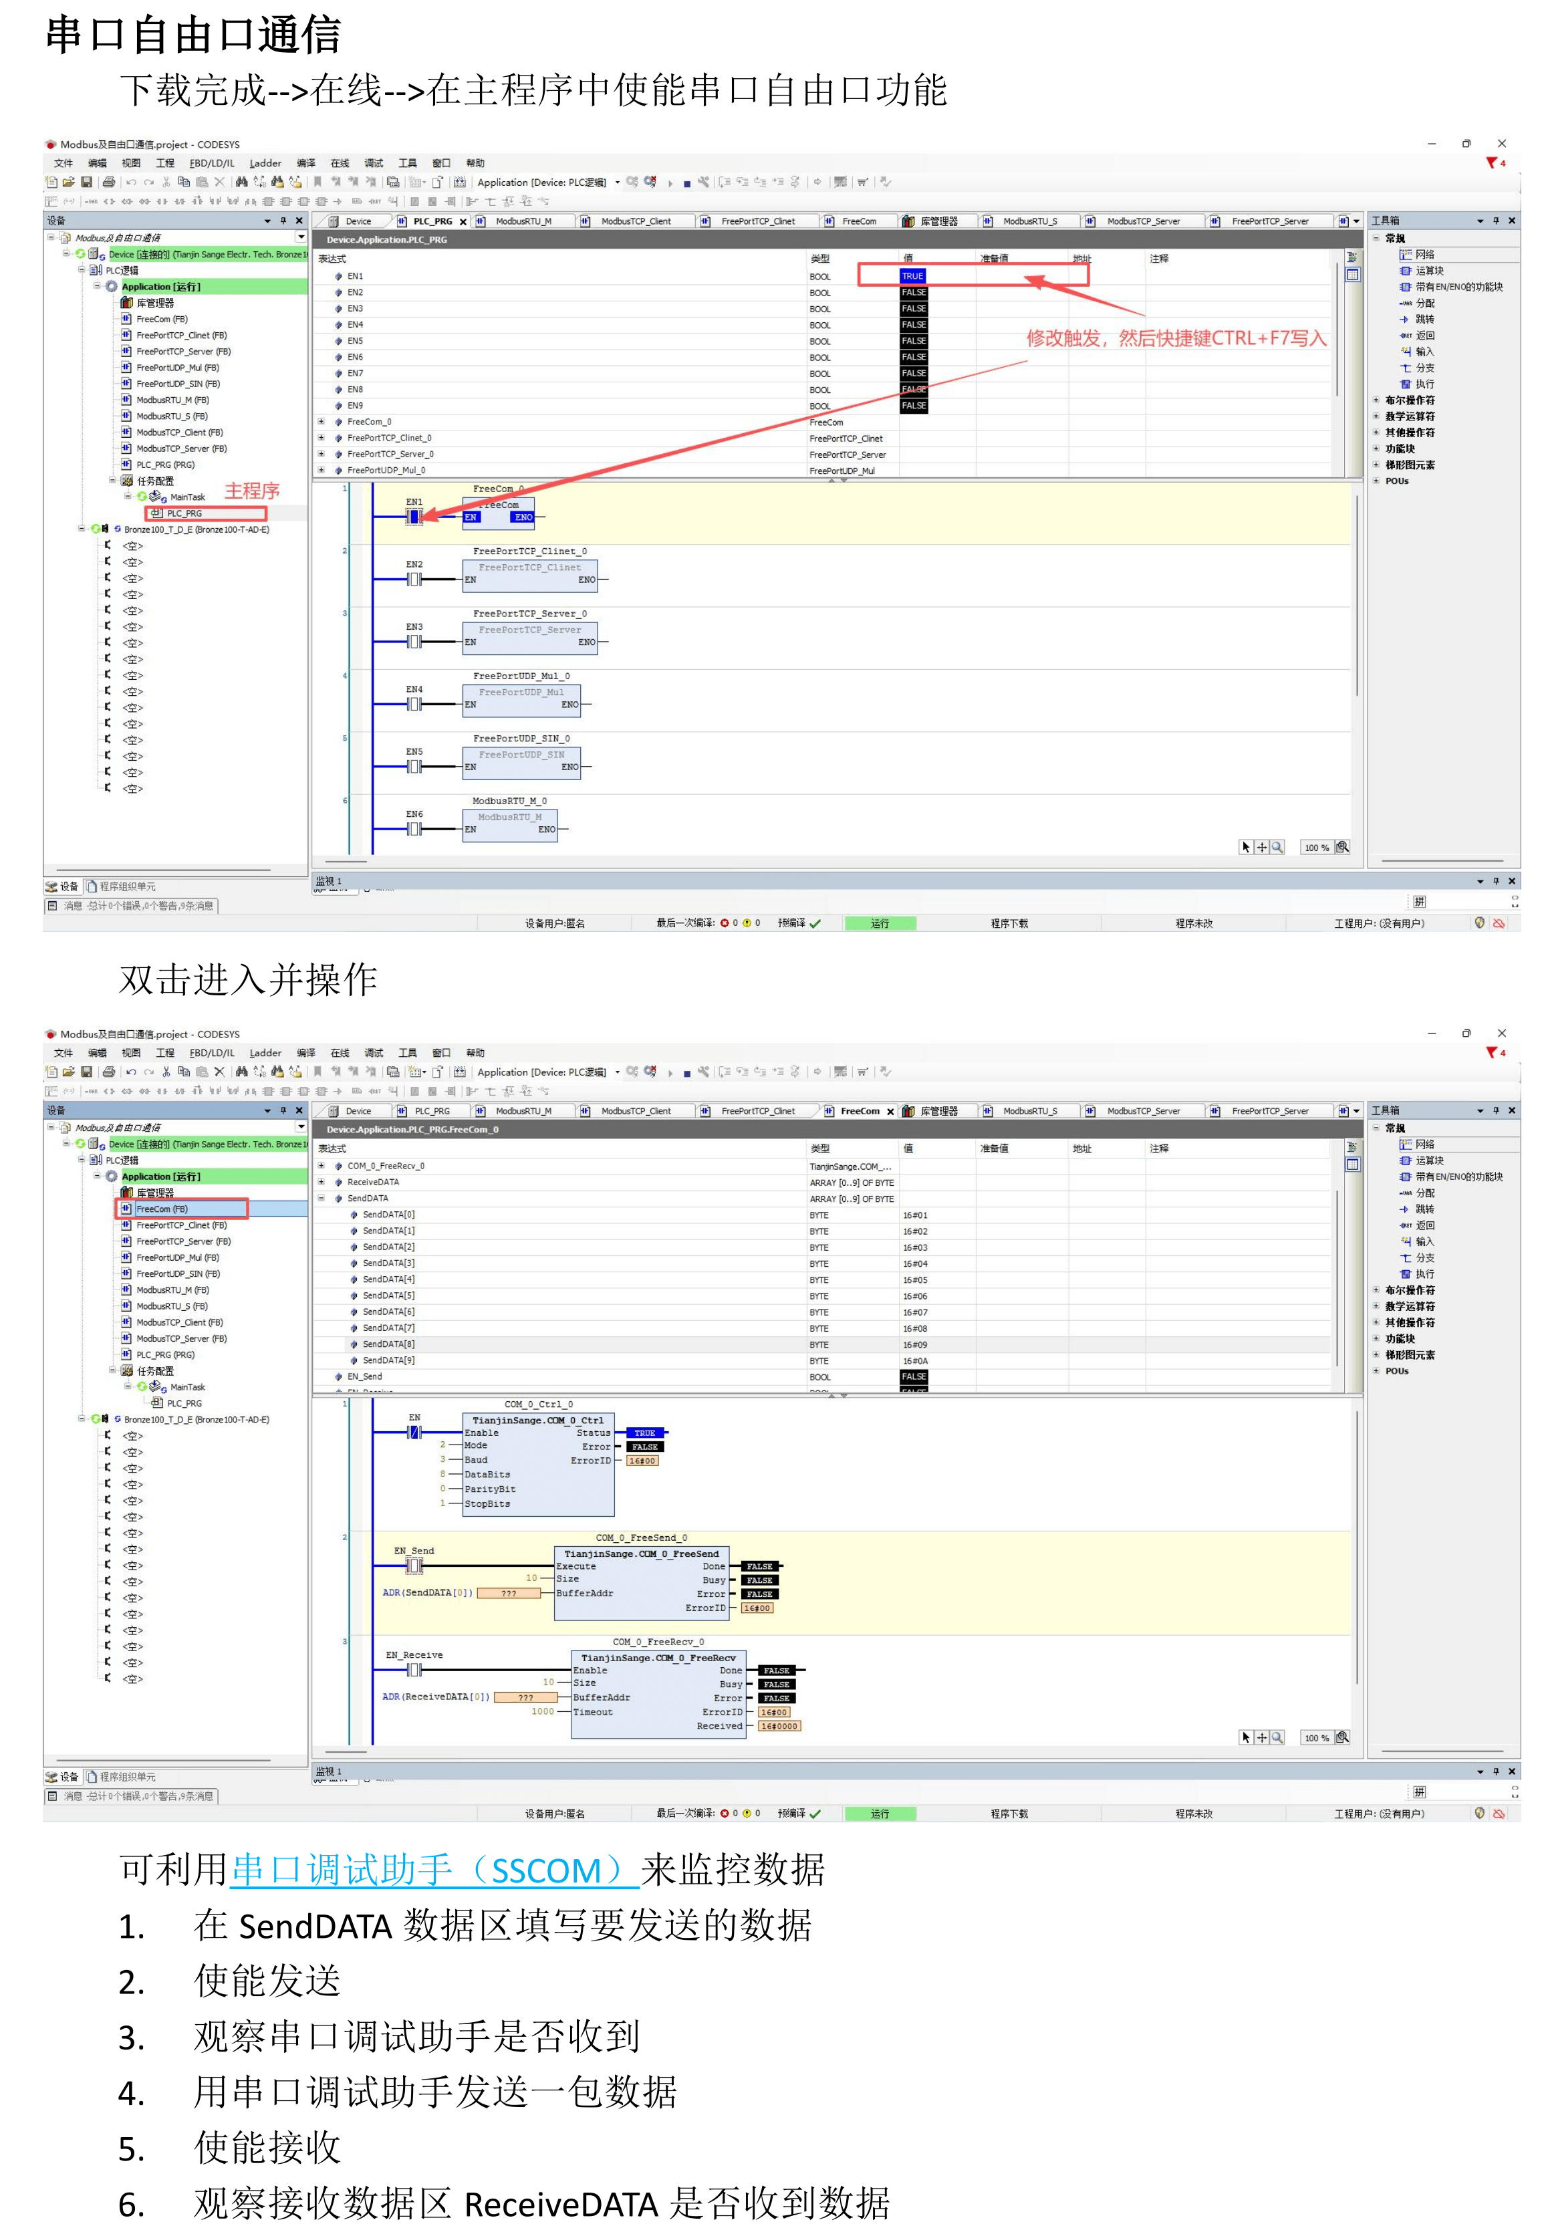Image resolution: width=1544 pixels, height=2224 pixels.
Task: Toggle EN2 contact in upper screenshot ladder
Action: click(414, 580)
